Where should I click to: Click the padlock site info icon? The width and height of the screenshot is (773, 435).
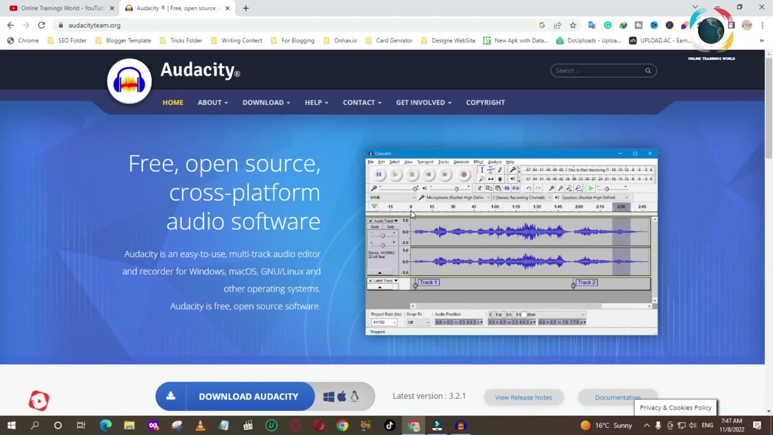coord(60,25)
